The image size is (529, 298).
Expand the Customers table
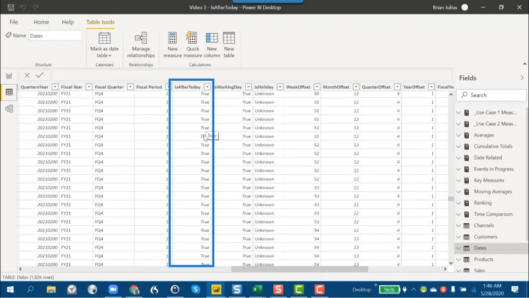click(458, 237)
